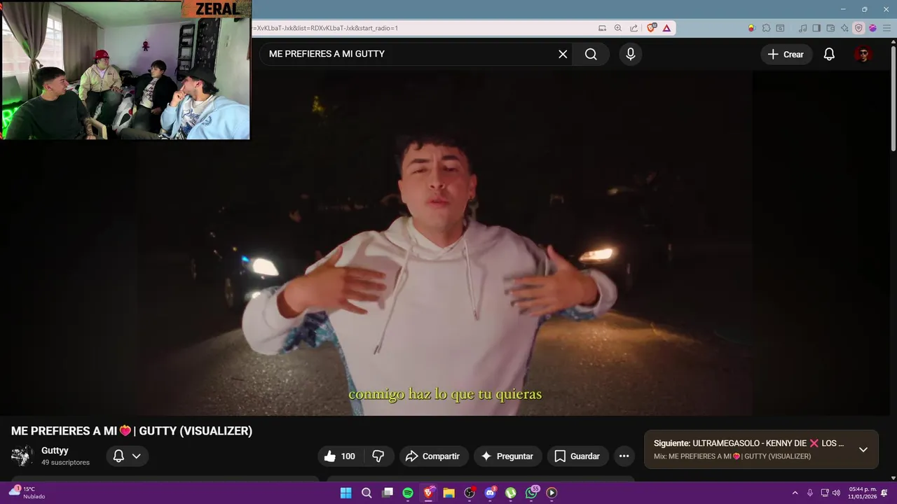Open Brave Shields lion icon
The image size is (897, 504).
652,28
